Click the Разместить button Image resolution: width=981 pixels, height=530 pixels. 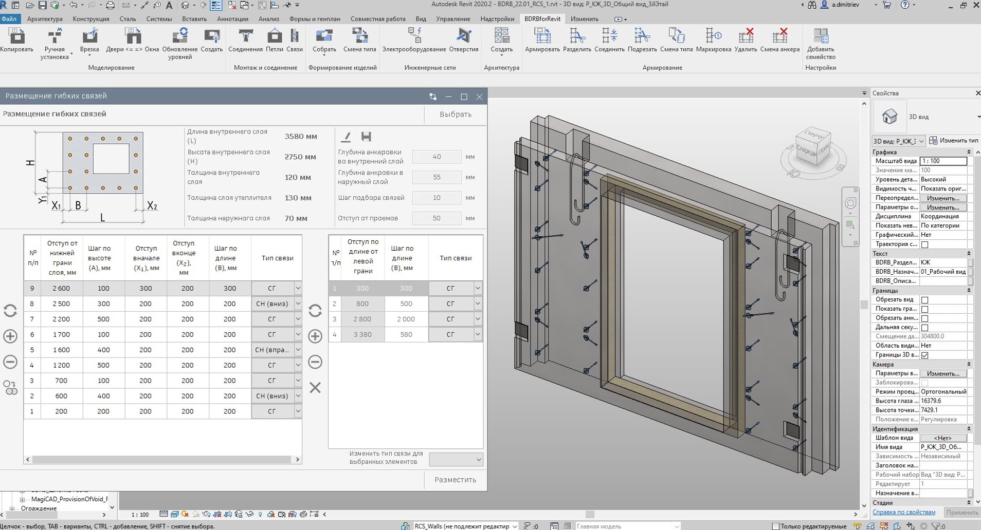456,480
